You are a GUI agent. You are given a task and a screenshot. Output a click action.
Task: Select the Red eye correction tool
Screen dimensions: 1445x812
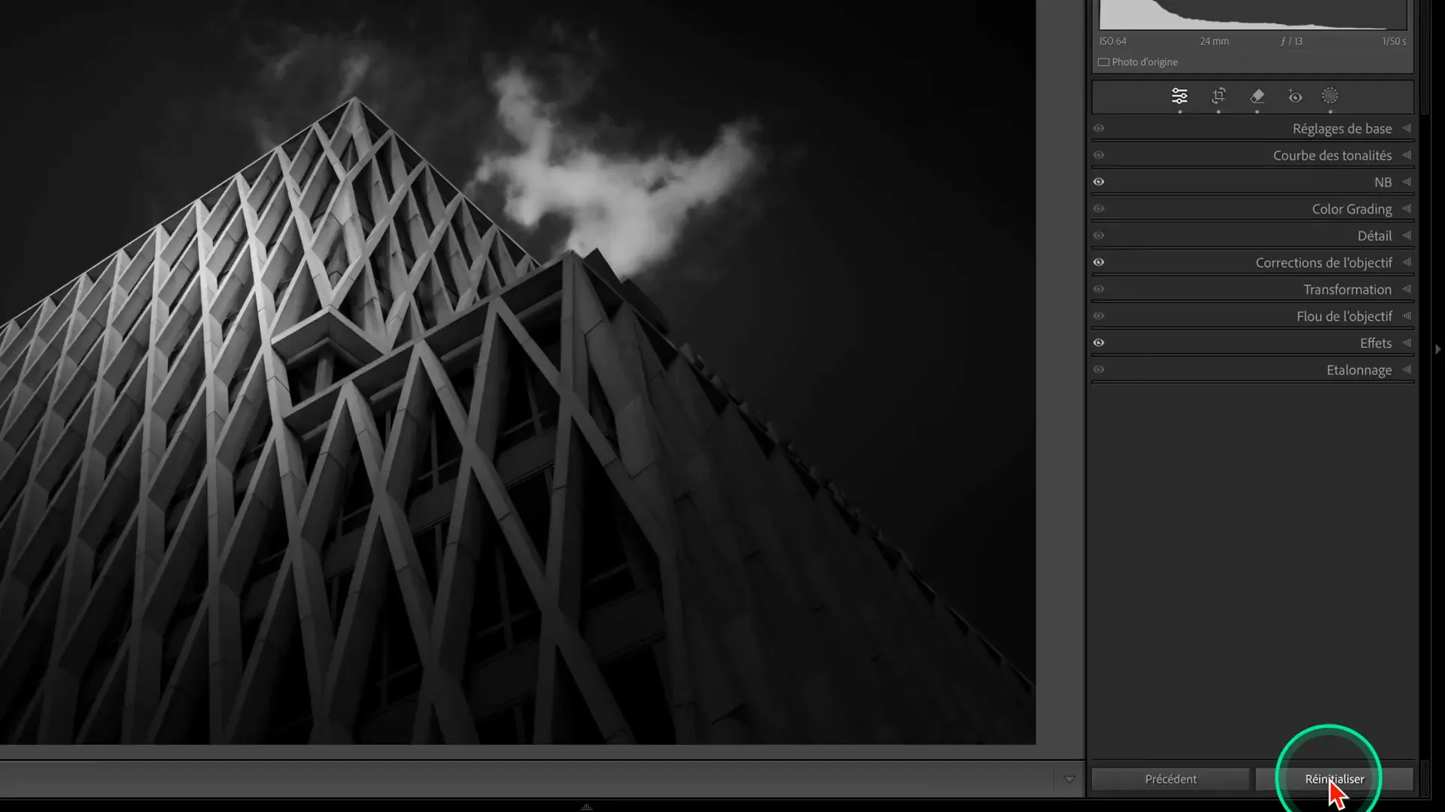(1294, 96)
